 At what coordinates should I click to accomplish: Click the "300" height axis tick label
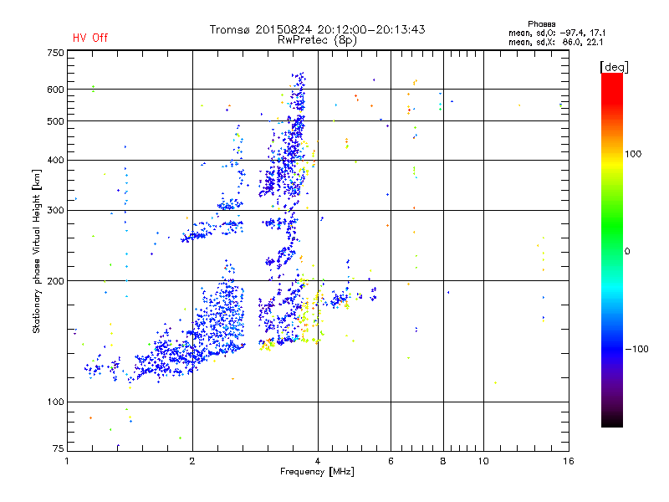click(x=55, y=210)
